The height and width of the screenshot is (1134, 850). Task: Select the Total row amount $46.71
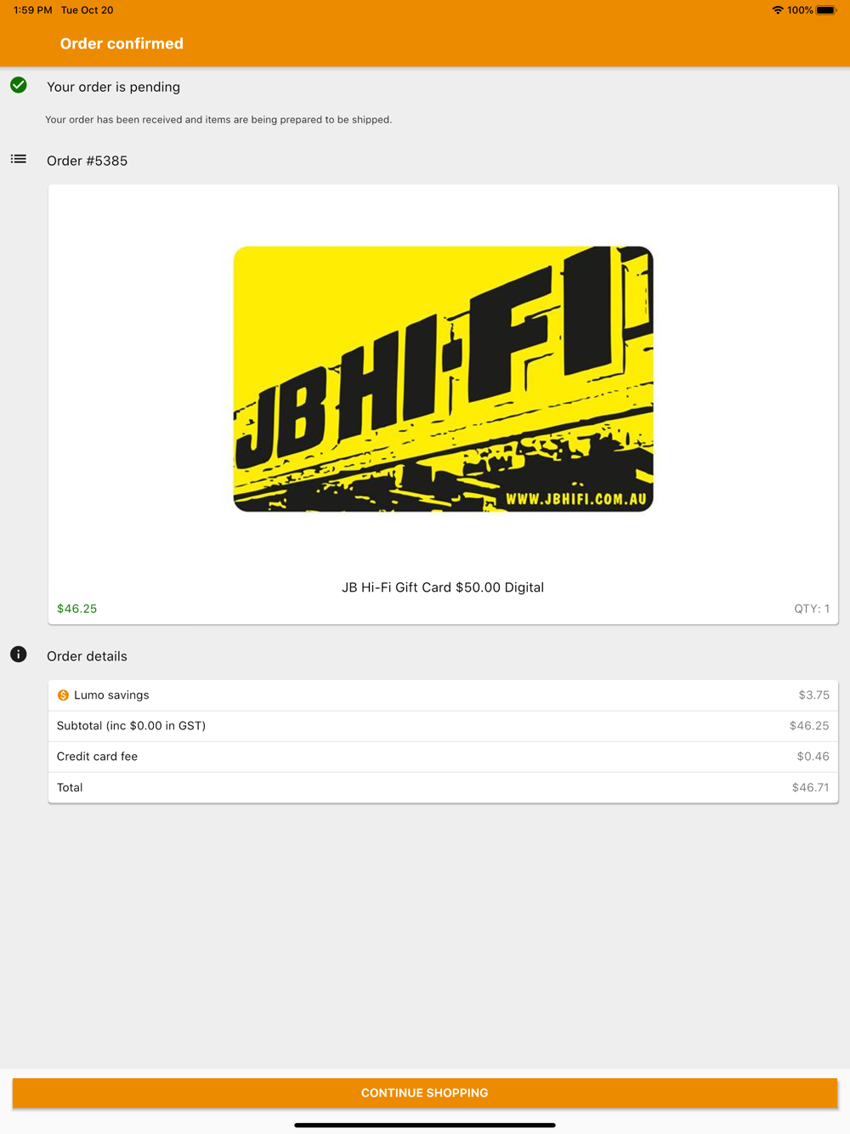pos(810,788)
